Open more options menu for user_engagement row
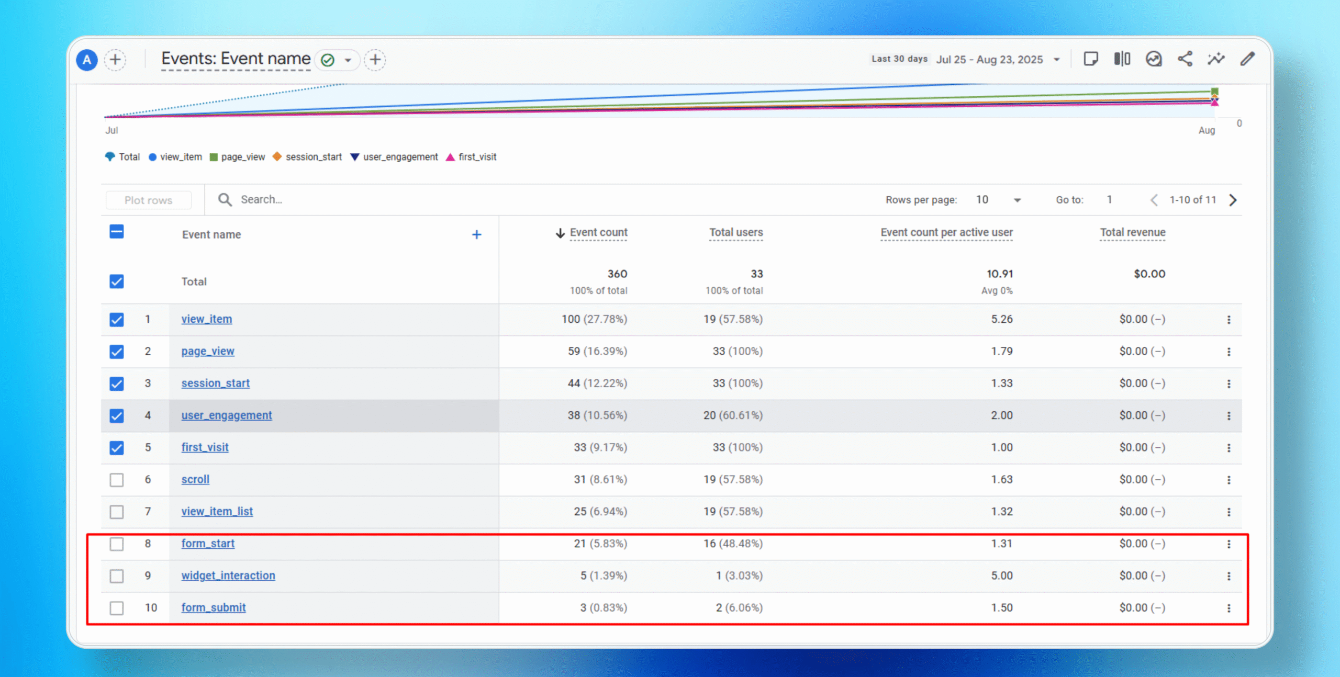 (1229, 416)
